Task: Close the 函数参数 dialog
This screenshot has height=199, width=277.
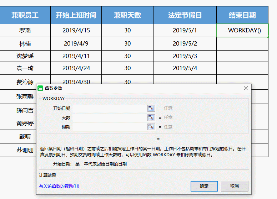Action: click(x=246, y=88)
